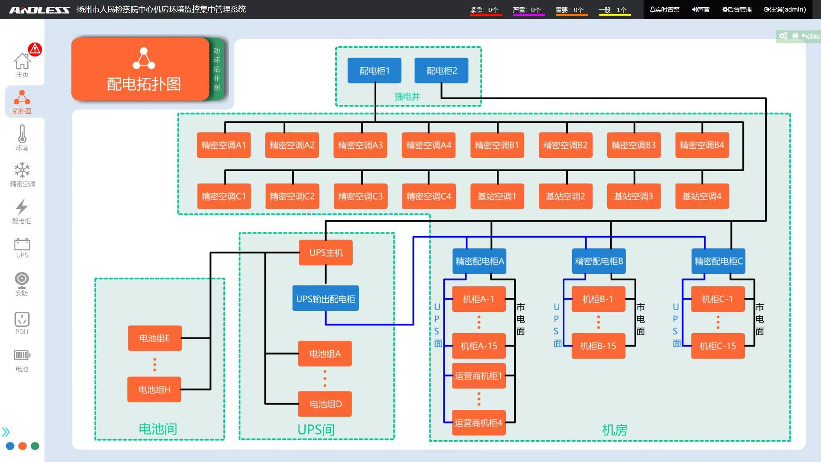Click the UPS主机 node in topology
Viewport: 821px width, 462px height.
[x=325, y=253]
